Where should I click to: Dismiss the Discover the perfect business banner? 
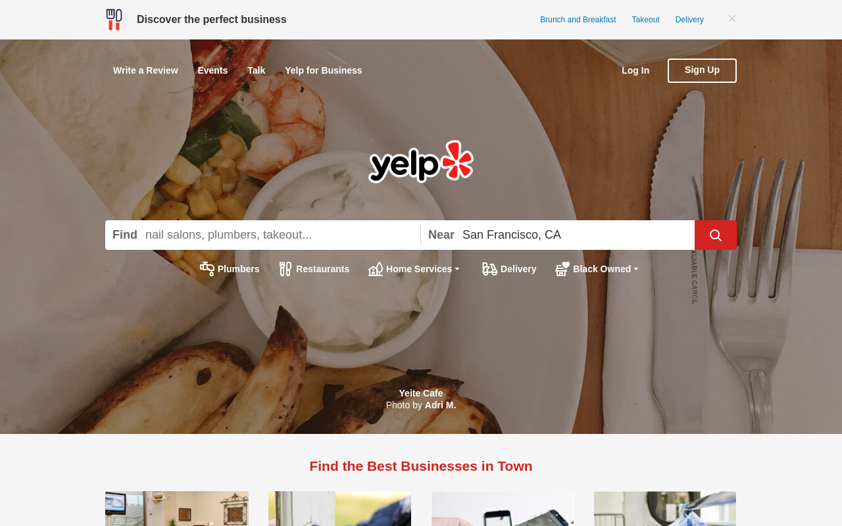pyautogui.click(x=731, y=18)
